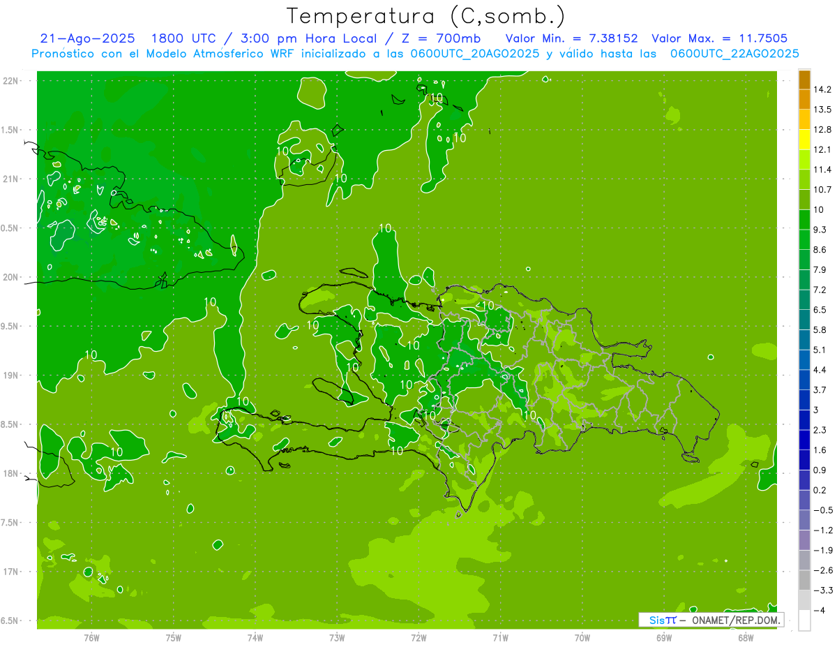The image size is (837, 647).
Task: Click the '12.8' color scale label
Action: tap(822, 130)
